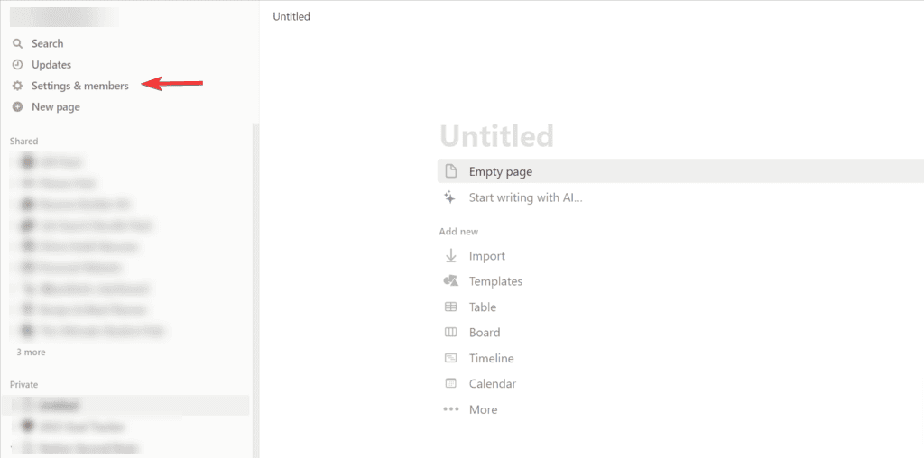Expand the More options under Add new
Viewport: 924px width, 458px height.
point(483,409)
